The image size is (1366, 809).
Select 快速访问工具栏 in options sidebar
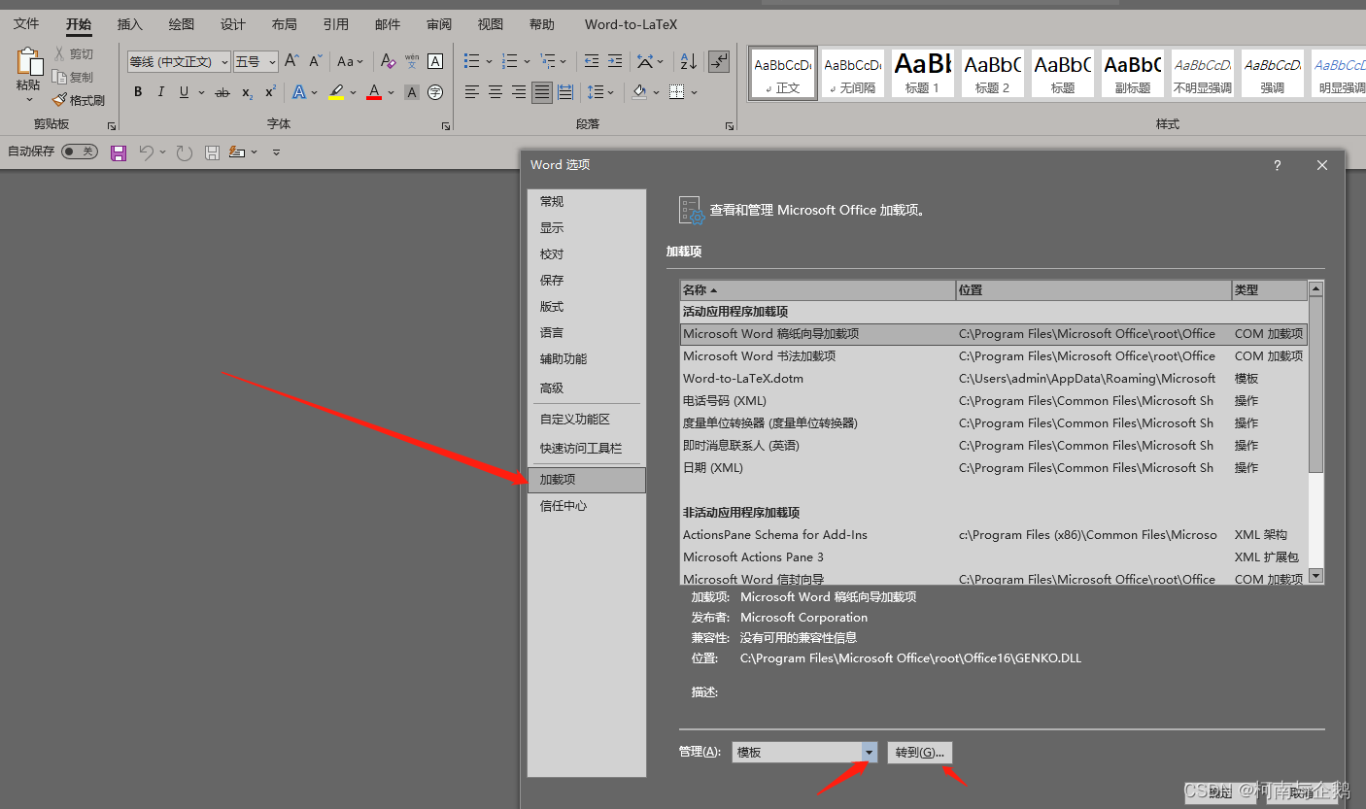586,448
